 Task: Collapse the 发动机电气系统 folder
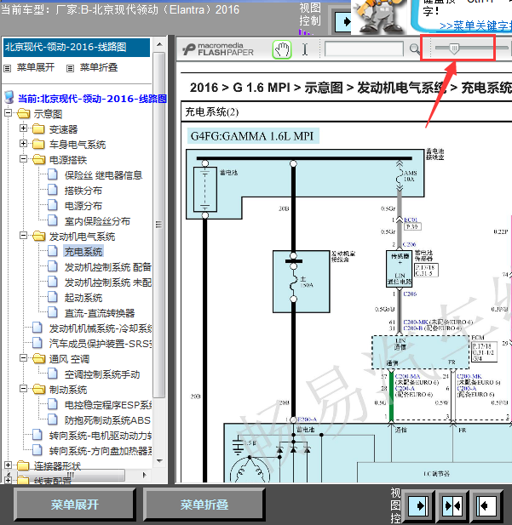(x=23, y=236)
